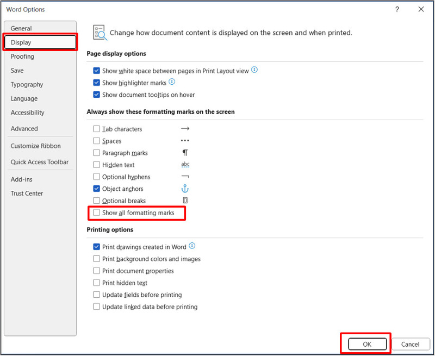Toggle Show document tooltips on hover
The height and width of the screenshot is (356, 435).
click(x=97, y=95)
